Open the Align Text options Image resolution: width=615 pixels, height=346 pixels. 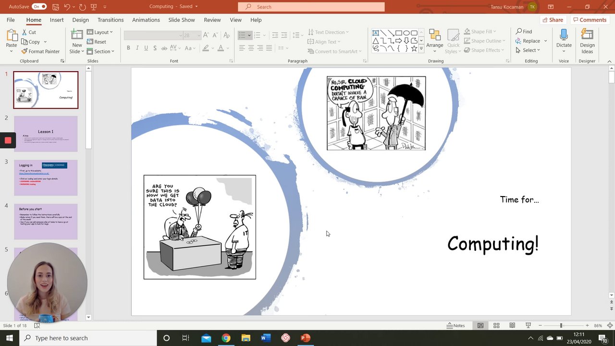(x=324, y=42)
